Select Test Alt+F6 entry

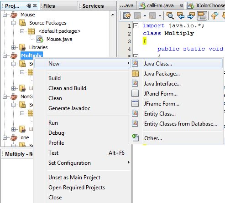tap(82, 153)
